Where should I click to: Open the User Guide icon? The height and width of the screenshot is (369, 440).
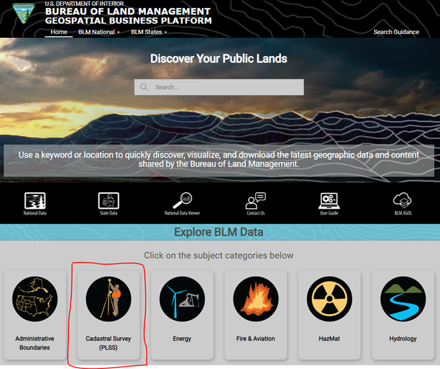coord(329,200)
